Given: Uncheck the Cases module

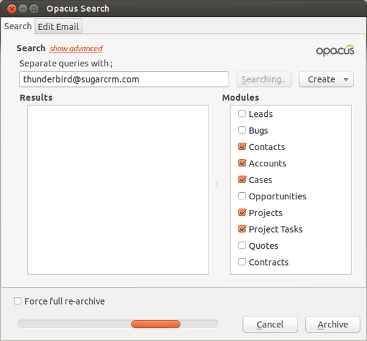Looking at the screenshot, I should [x=242, y=179].
